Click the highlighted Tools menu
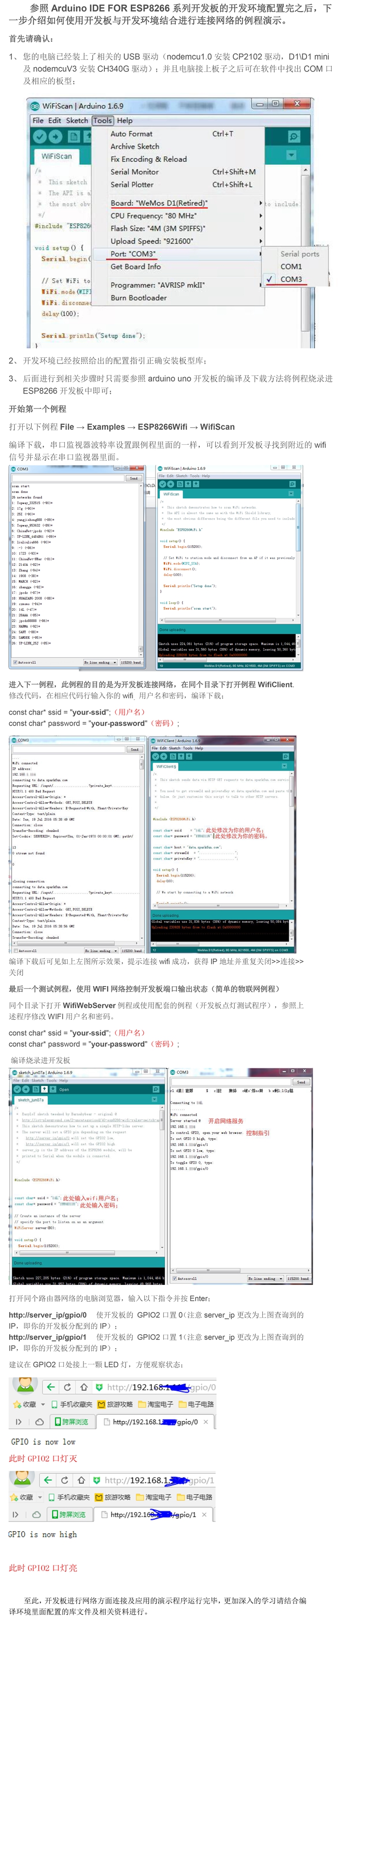This screenshot has width=367, height=1874. [103, 121]
